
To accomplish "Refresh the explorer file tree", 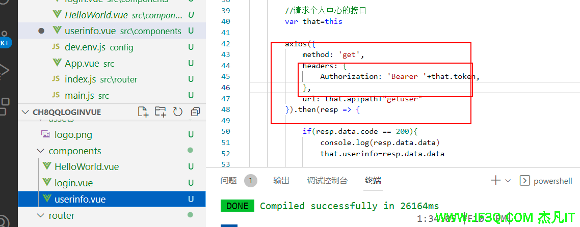I will [178, 112].
